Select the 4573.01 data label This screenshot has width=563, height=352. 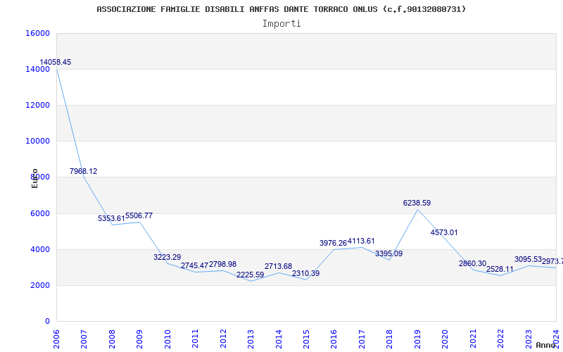444,233
